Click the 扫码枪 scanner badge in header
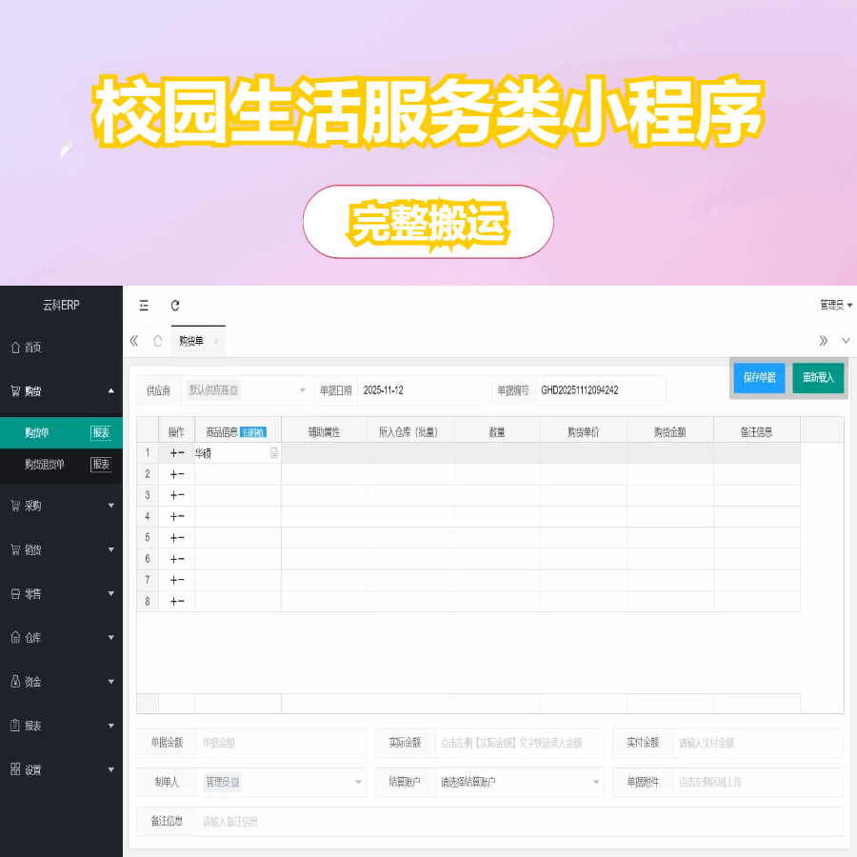The image size is (857, 857). [253, 431]
